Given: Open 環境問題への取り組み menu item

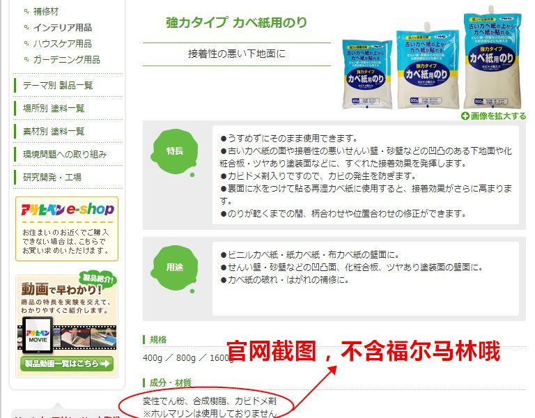Looking at the screenshot, I should click(65, 154).
